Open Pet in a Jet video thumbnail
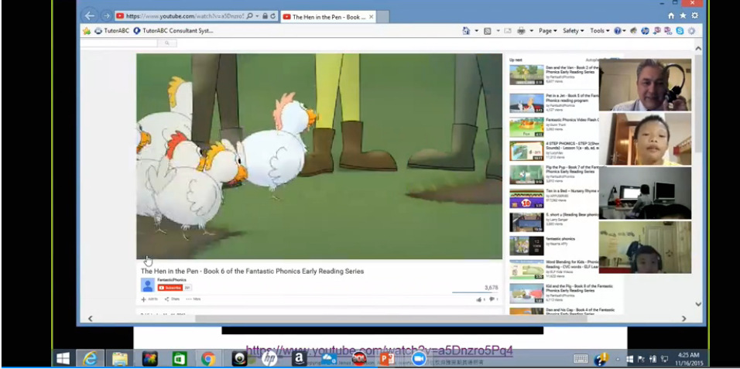 526,103
